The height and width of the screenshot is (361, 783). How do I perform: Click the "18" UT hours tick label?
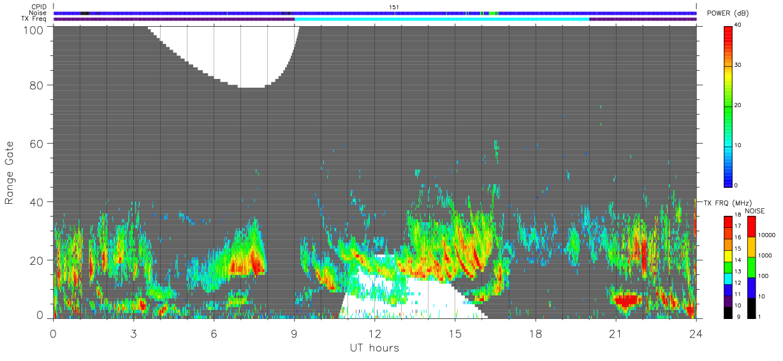pos(535,333)
